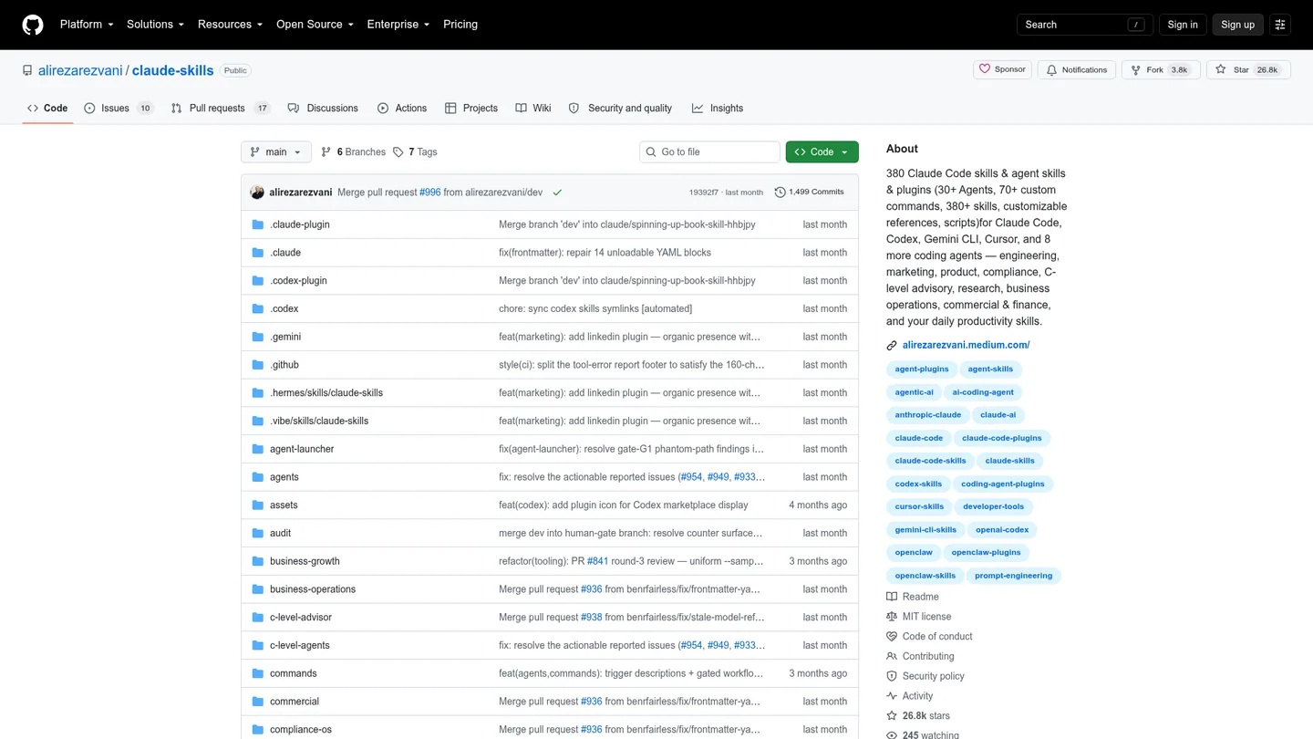1313x739 pixels.
Task: Open the Insights tab
Action: [x=718, y=109]
